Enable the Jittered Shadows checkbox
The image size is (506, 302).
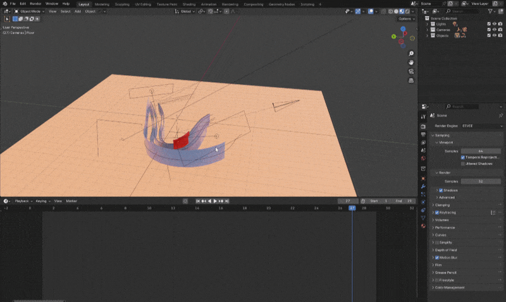click(463, 164)
